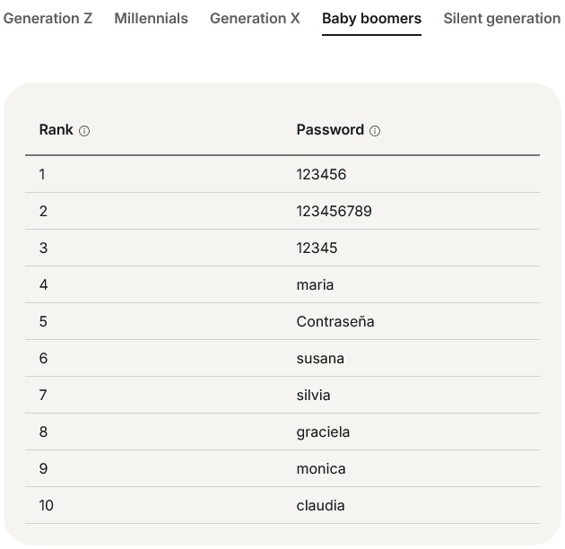Click the info icon beside Password
The image size is (565, 549).
pos(375,131)
